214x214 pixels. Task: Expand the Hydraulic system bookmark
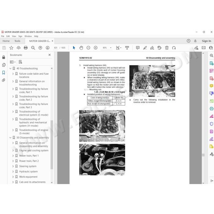pyautogui.click(x=13, y=172)
